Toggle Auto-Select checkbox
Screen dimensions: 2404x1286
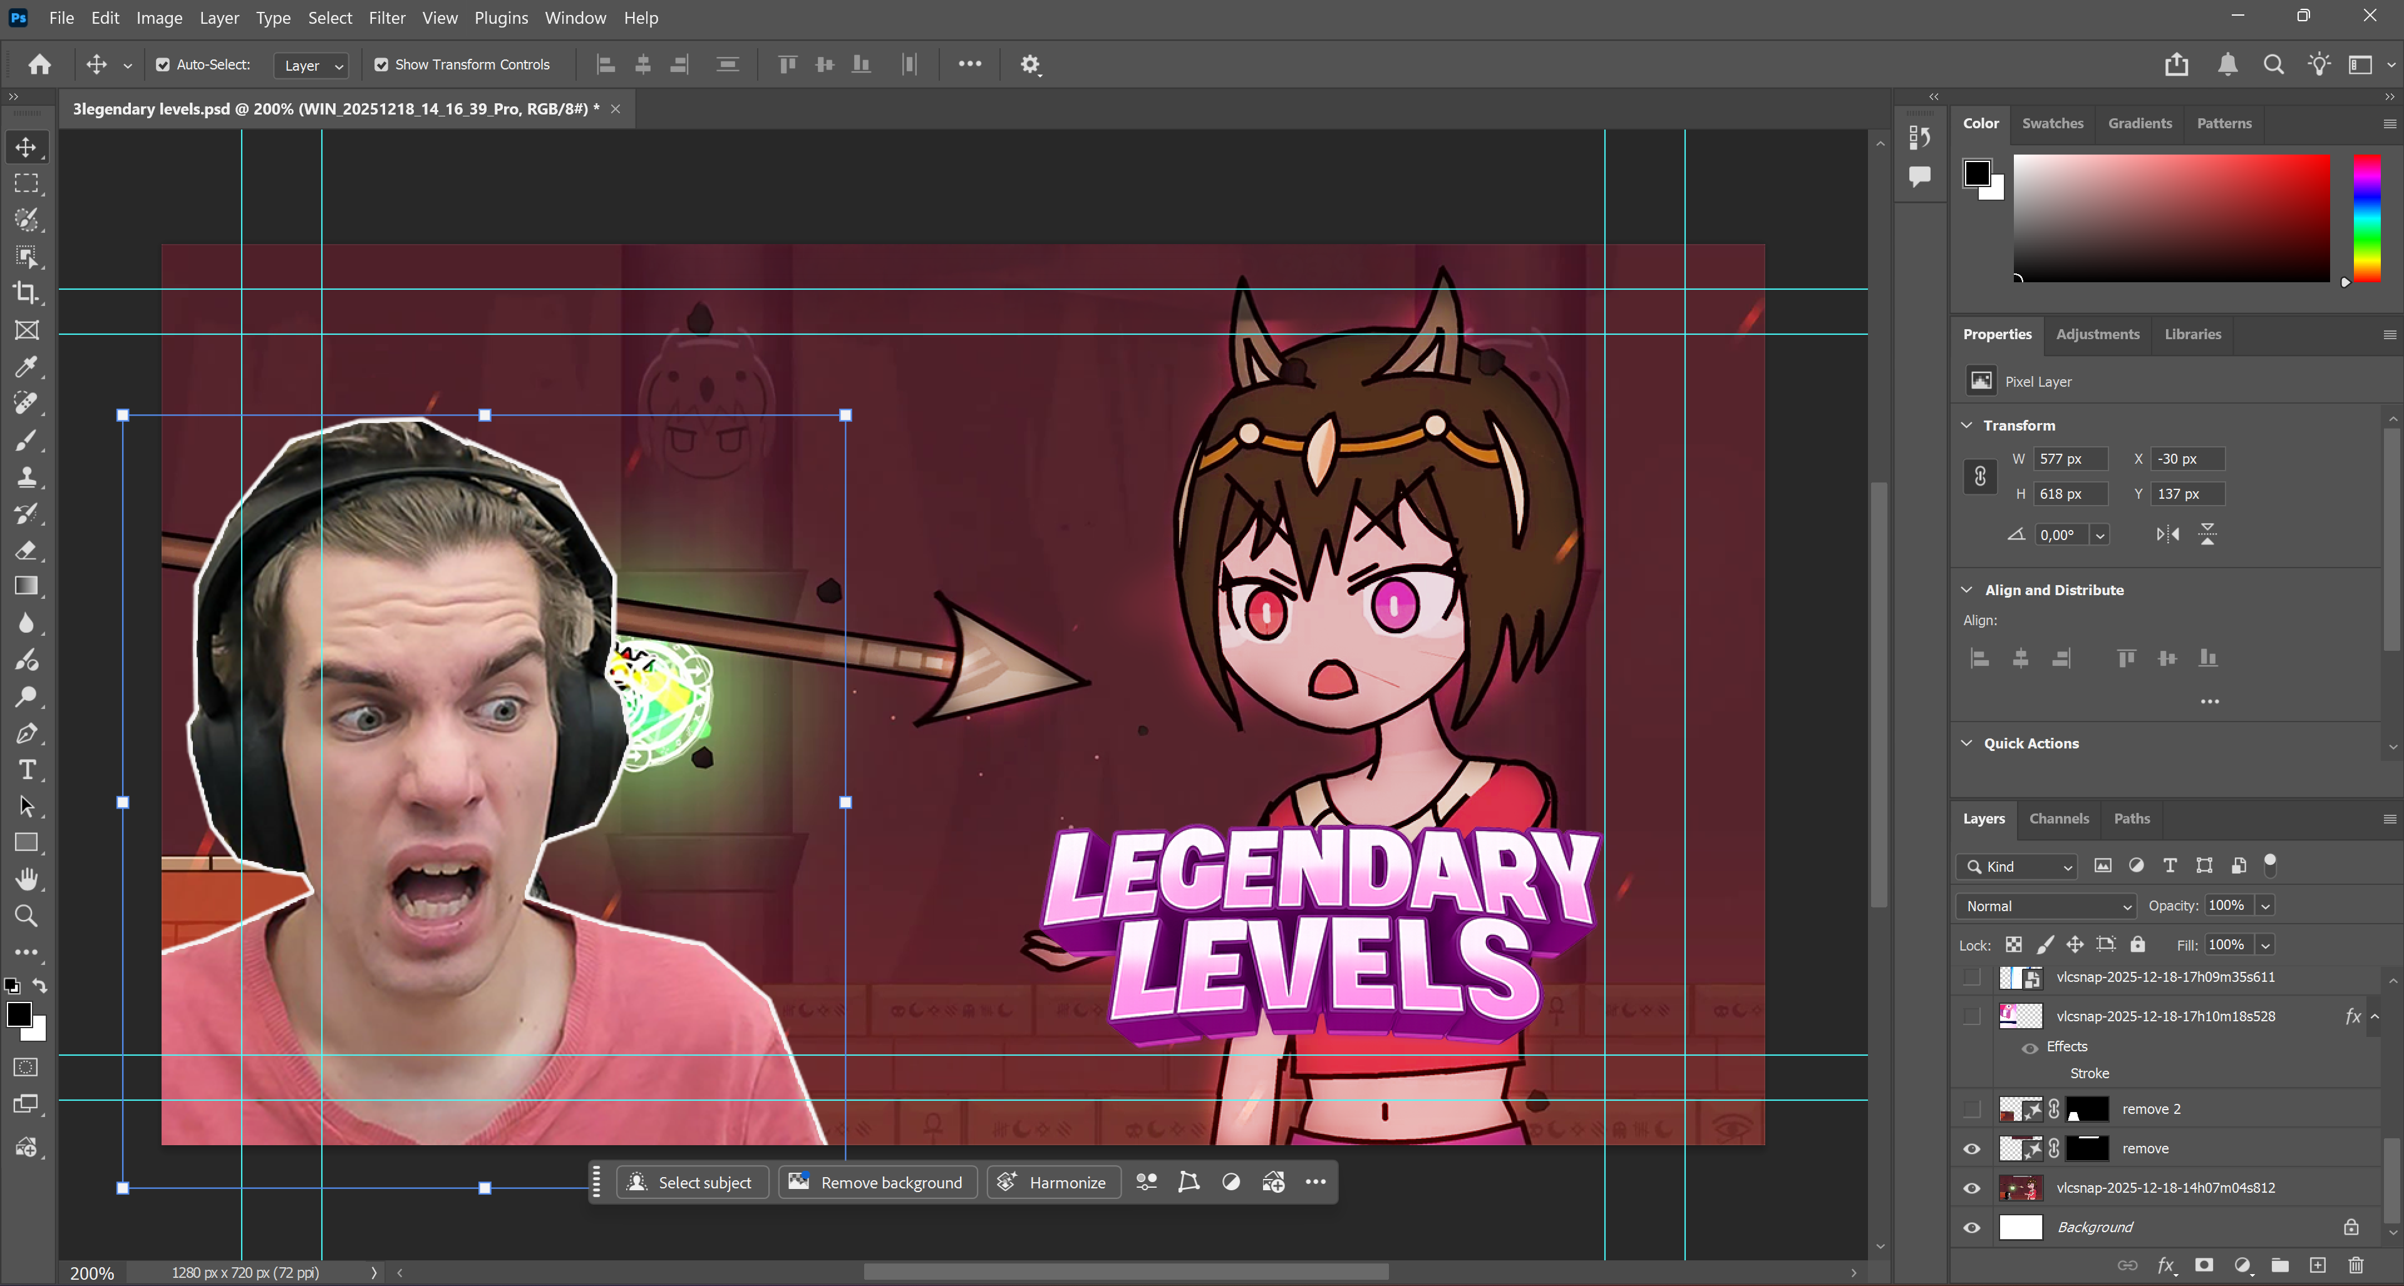[162, 65]
